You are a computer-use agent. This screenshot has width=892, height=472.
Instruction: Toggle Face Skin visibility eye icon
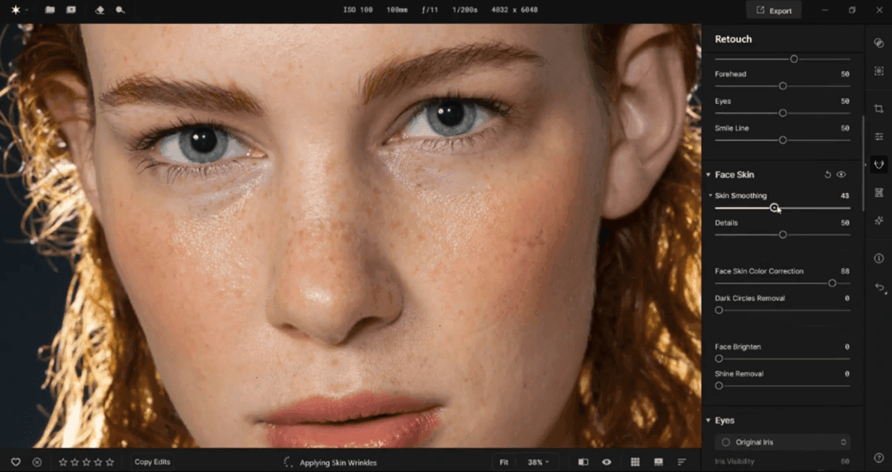pos(841,174)
